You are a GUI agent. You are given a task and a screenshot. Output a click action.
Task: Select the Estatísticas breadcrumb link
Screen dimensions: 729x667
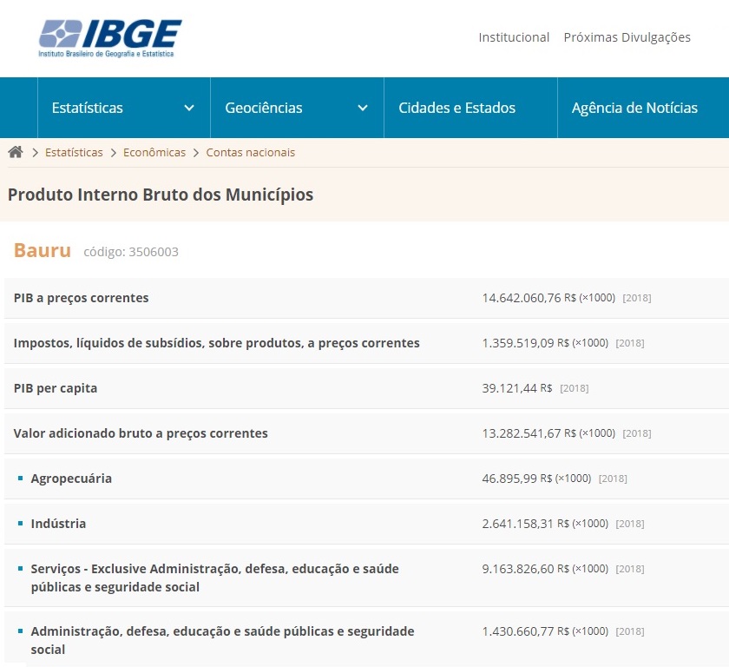point(74,152)
